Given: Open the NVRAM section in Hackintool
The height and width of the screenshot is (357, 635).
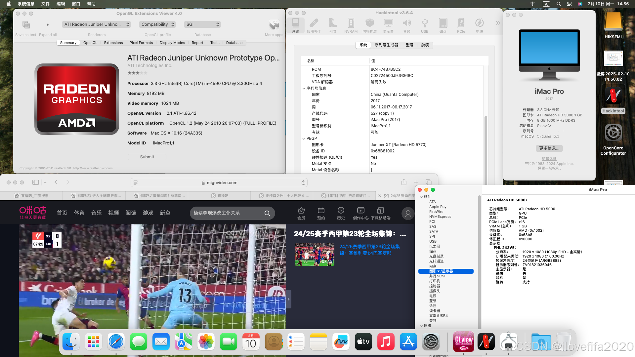Looking at the screenshot, I should (351, 25).
